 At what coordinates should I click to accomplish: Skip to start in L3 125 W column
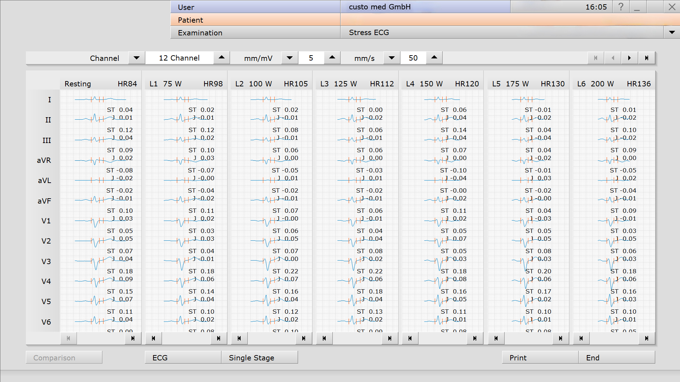(x=324, y=338)
